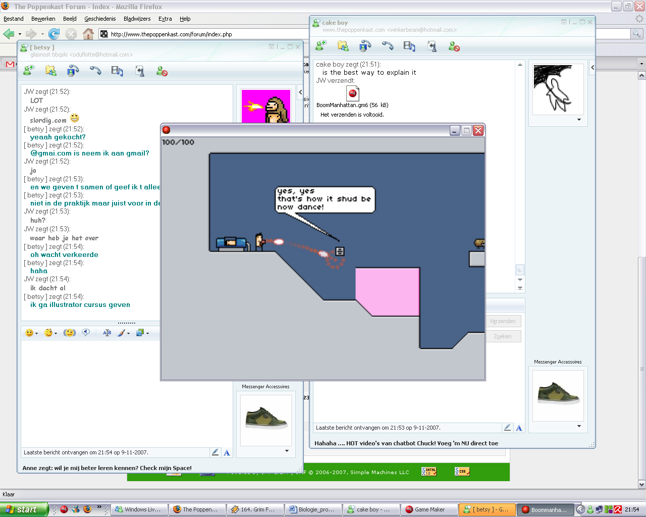Screen dimensions: 646x517
Task: Block contact icon in cake boy toolbar
Action: click(x=454, y=46)
